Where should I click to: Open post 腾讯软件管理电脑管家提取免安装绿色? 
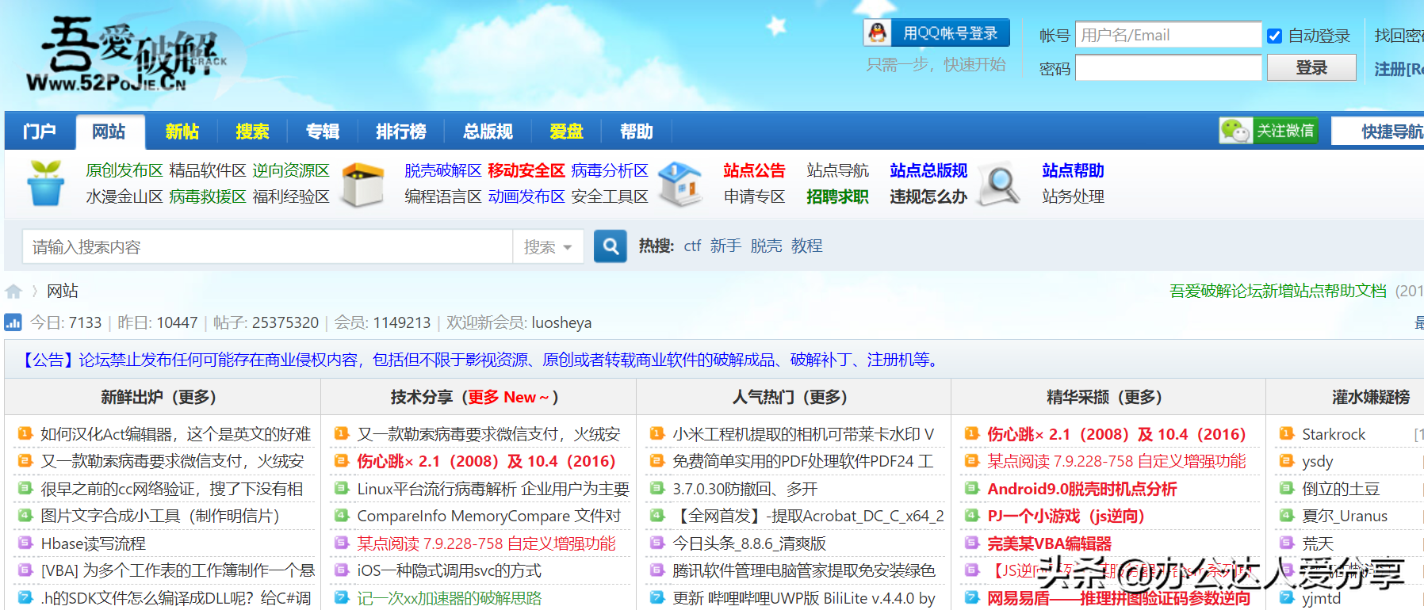click(804, 570)
